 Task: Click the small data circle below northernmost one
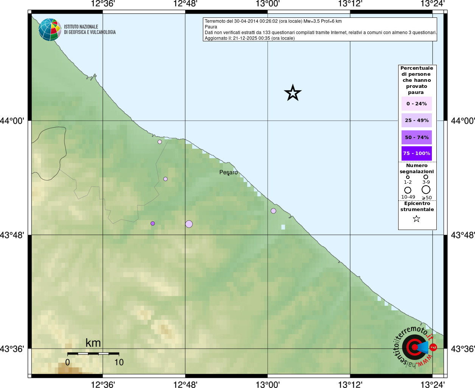click(x=165, y=179)
